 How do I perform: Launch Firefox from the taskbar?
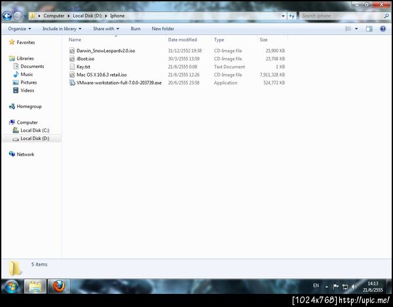59,287
